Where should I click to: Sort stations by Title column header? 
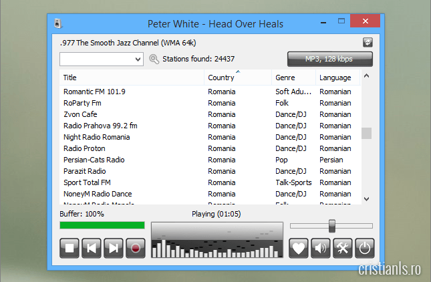(x=131, y=78)
